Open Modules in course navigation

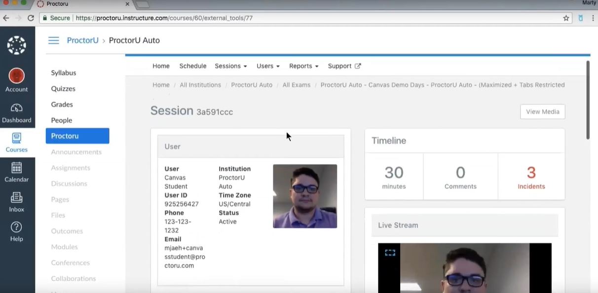click(x=64, y=247)
